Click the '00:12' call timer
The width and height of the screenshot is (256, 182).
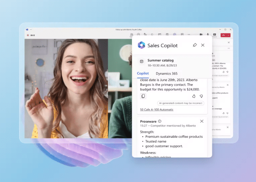33,35
